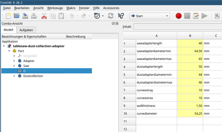Float the Combo-Ansicht panel
The height and width of the screenshot is (132, 222).
(113, 23)
